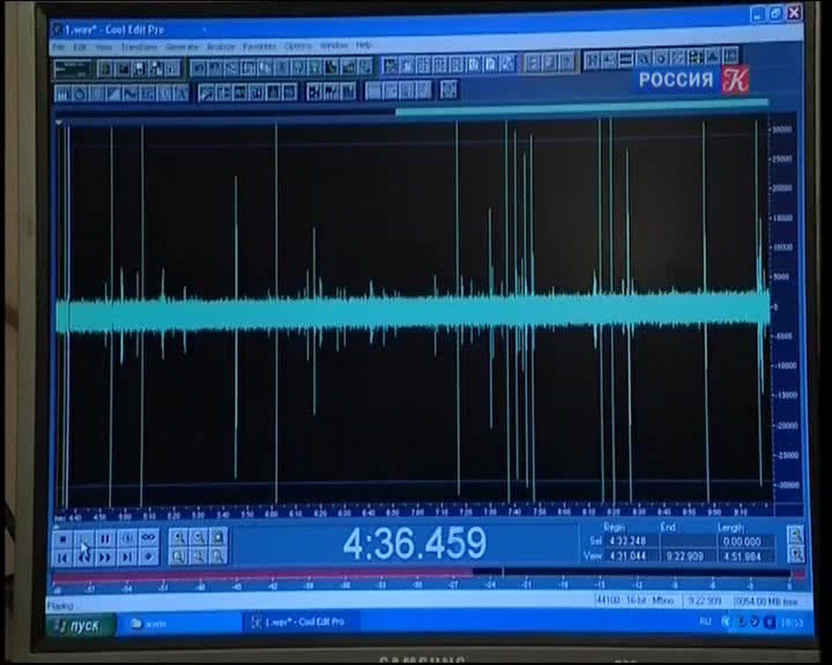Click the green overview range bar above waveform
Image resolution: width=832 pixels, height=665 pixels.
pyautogui.click(x=581, y=112)
